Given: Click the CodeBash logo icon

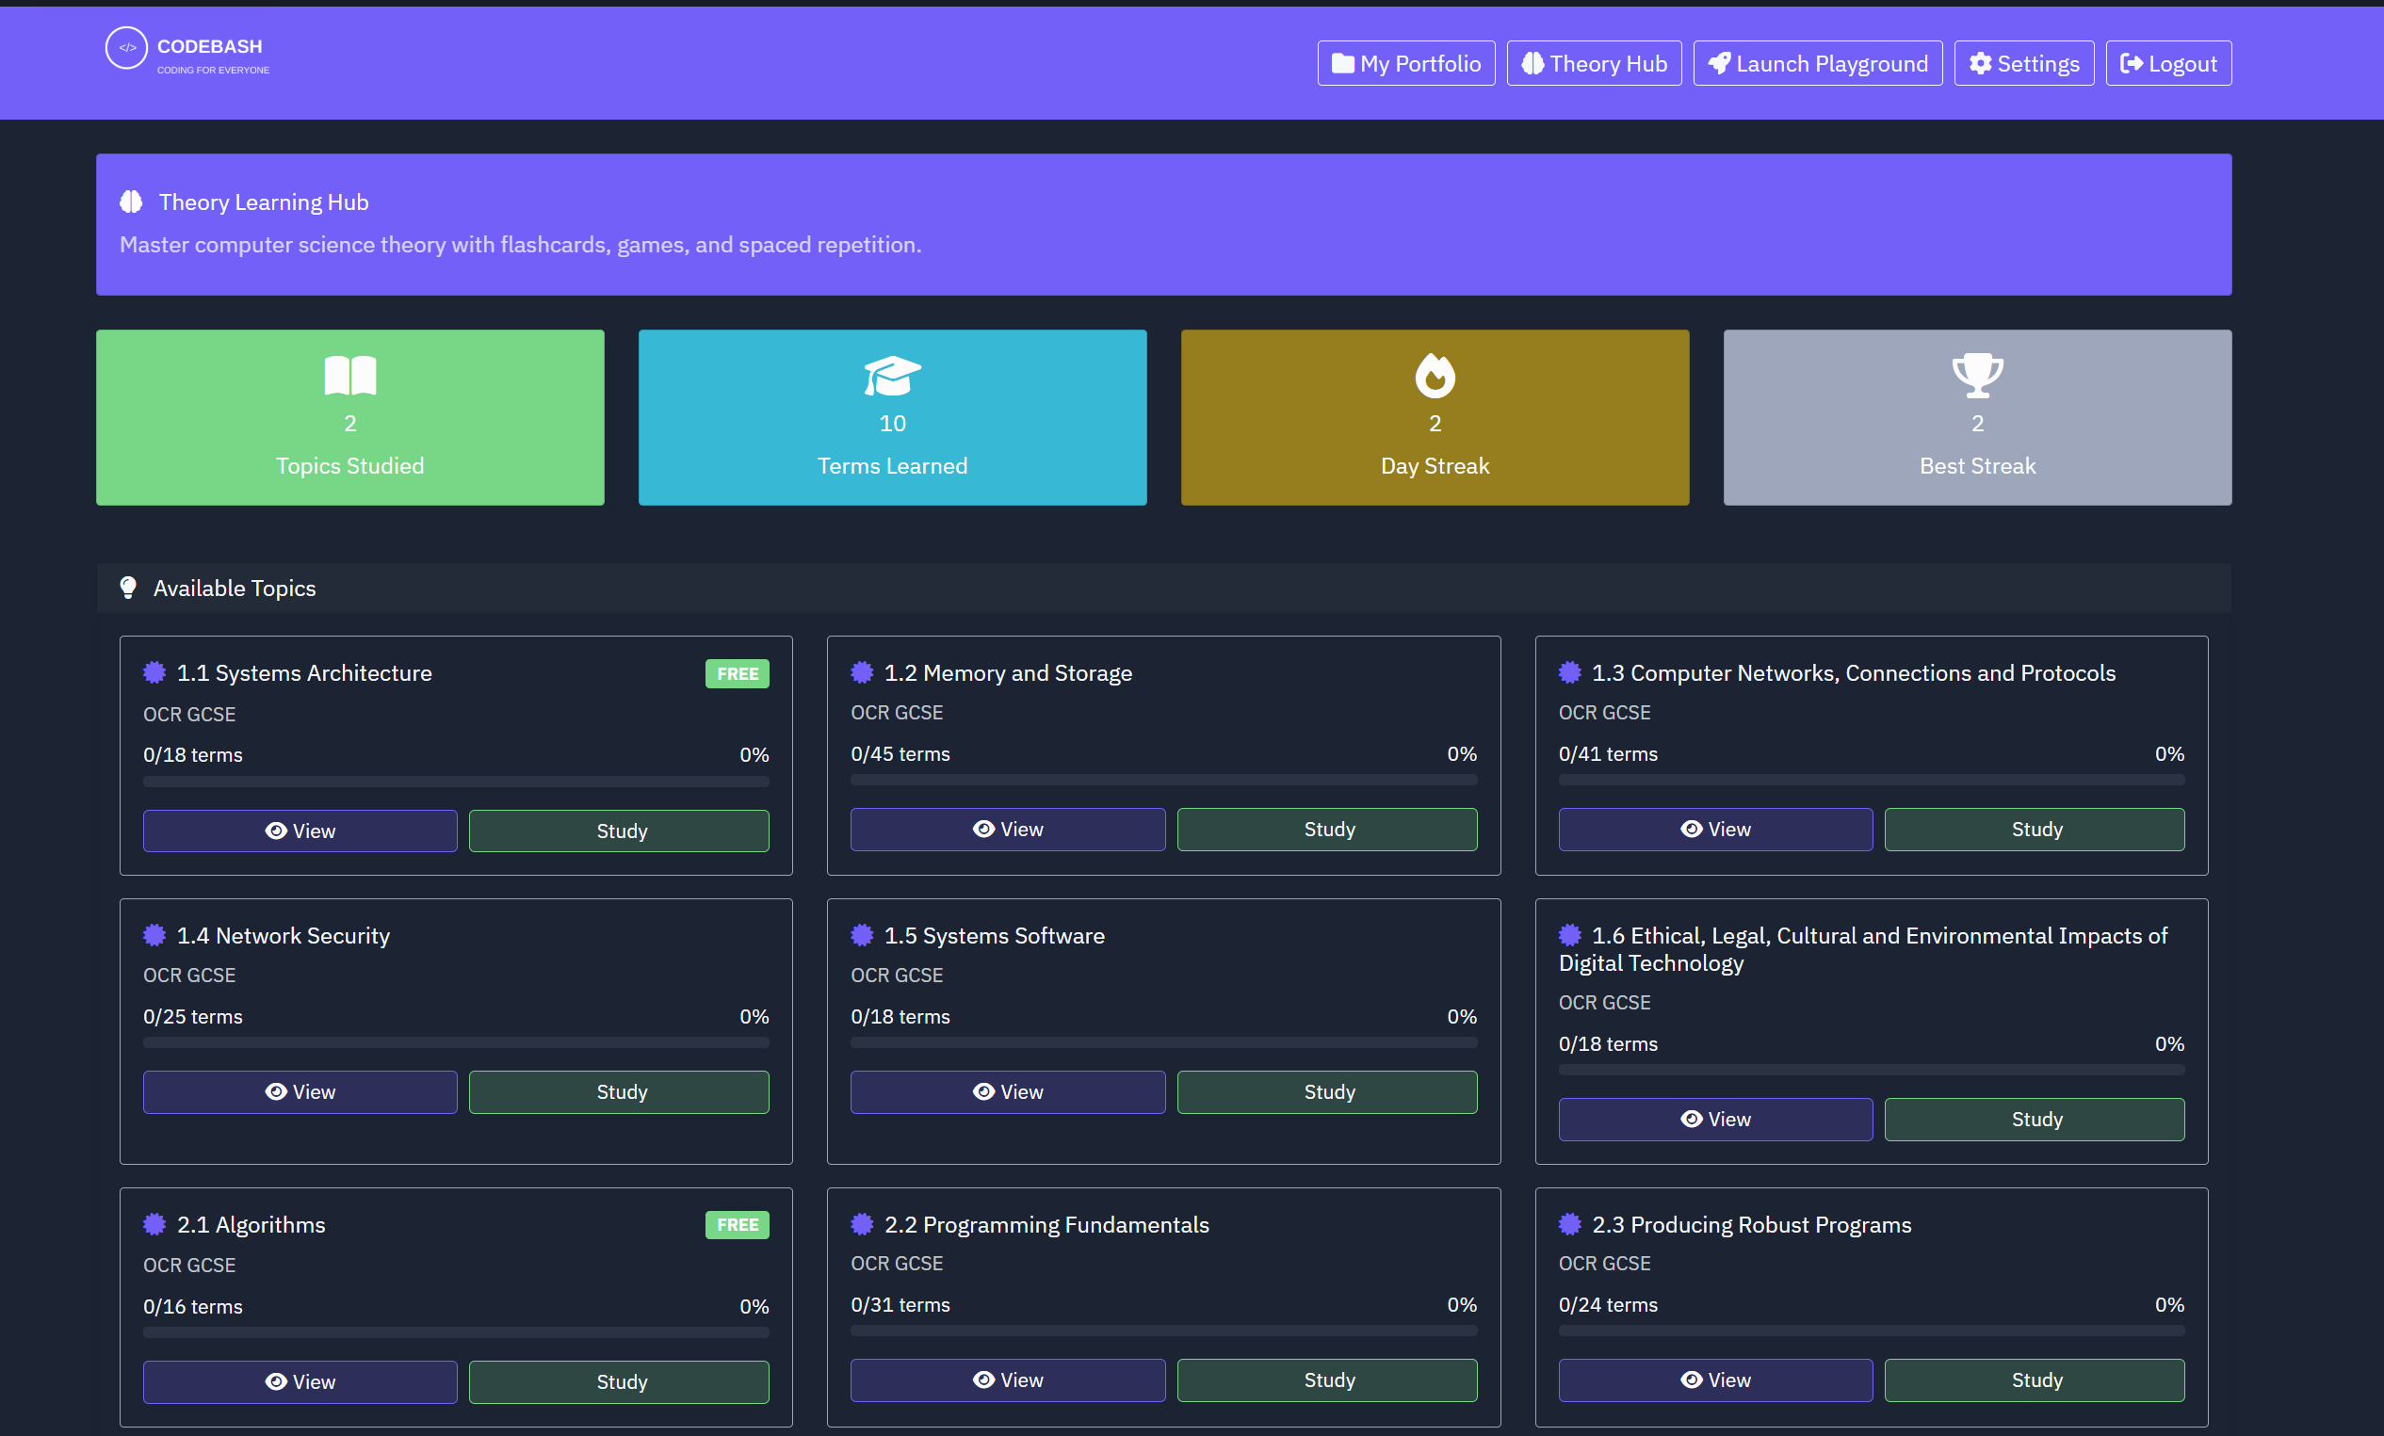Looking at the screenshot, I should click(x=126, y=48).
